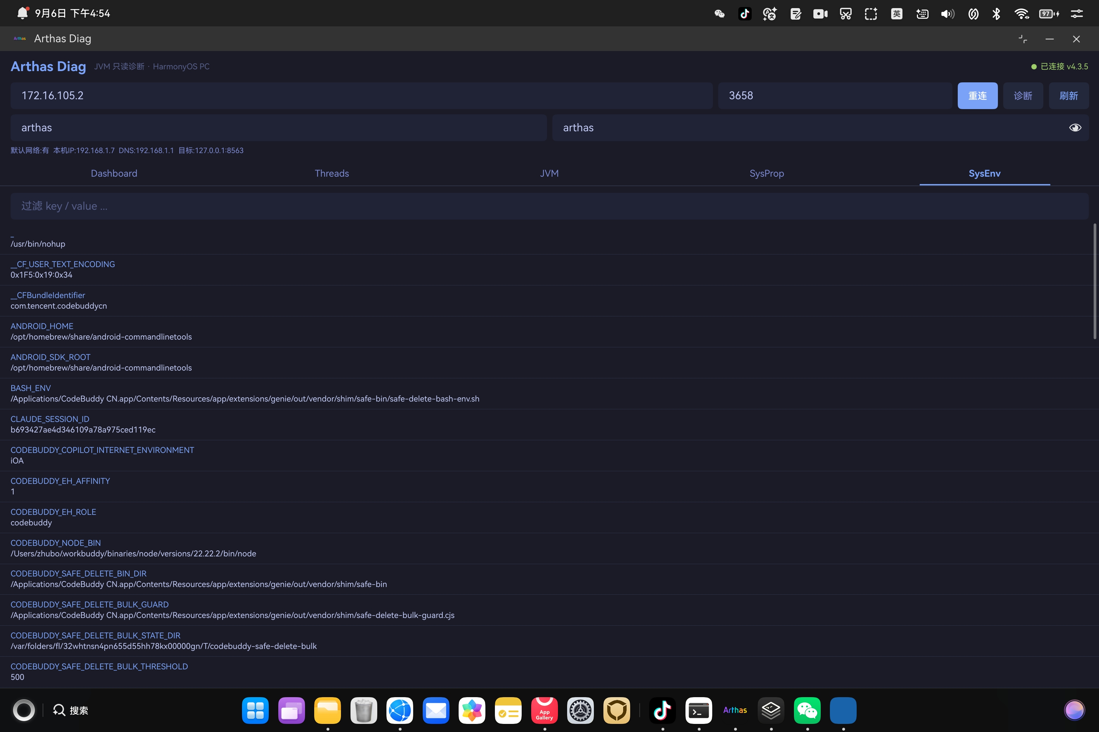Open the notification bell in the status bar
This screenshot has width=1099, height=732.
pyautogui.click(x=23, y=13)
